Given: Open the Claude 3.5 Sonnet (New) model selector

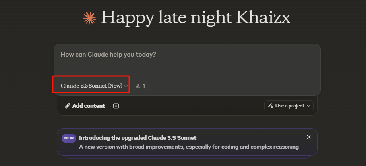Looking at the screenshot, I should 91,86.
